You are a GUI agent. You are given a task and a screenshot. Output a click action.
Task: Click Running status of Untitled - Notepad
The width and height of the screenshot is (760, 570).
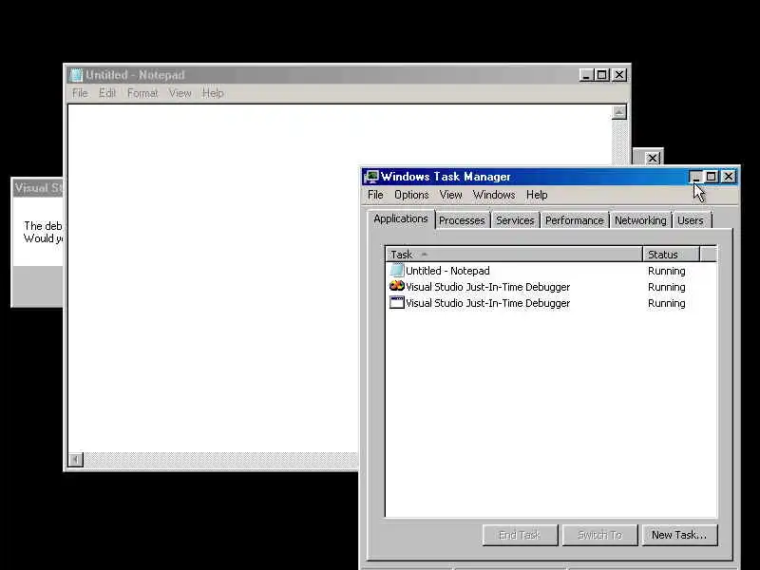(x=667, y=271)
